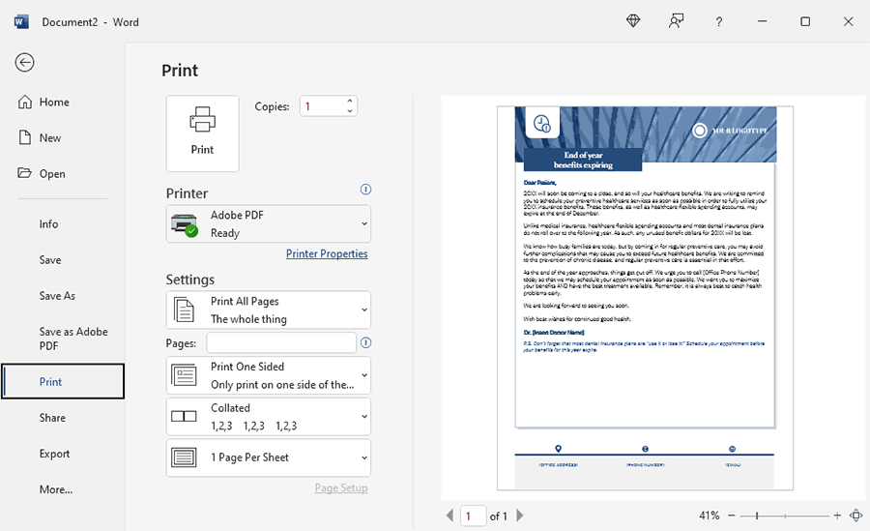Select the Share menu item
Image resolution: width=870 pixels, height=531 pixels.
[x=63, y=418]
